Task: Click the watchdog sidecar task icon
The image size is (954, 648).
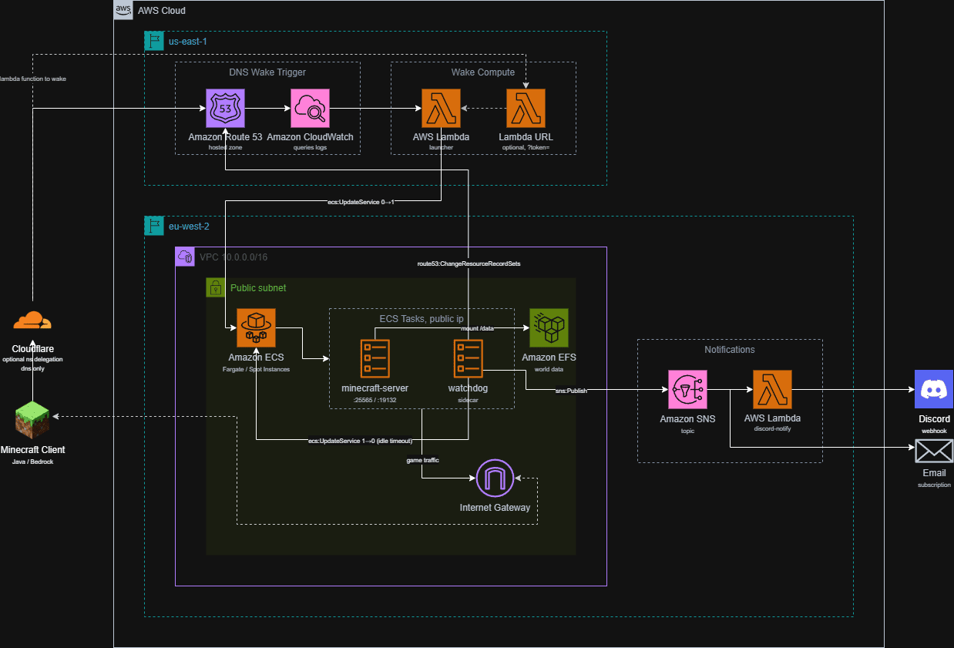Action: (x=468, y=358)
